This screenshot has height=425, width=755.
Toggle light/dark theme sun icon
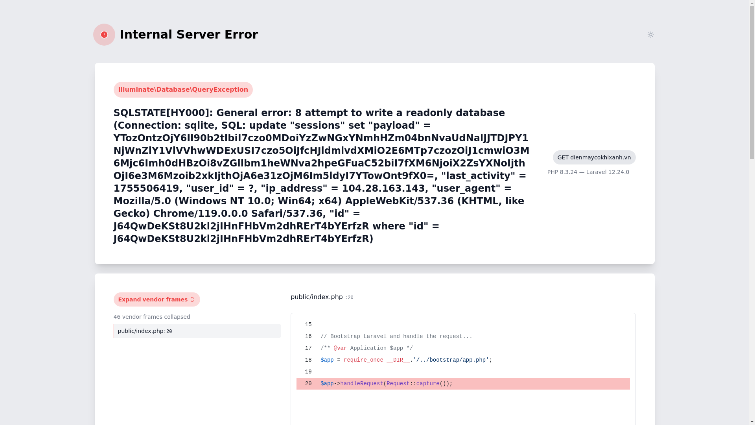click(650, 35)
